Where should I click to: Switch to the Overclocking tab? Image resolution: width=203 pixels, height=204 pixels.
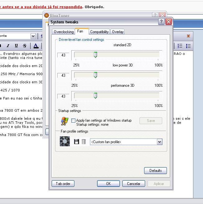click(x=64, y=32)
